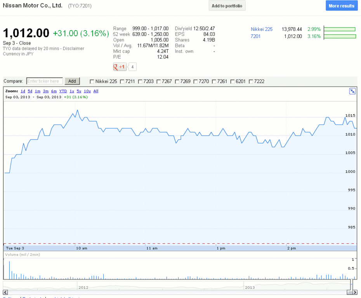Tick the 7203 comparison checkbox

pyautogui.click(x=140, y=81)
